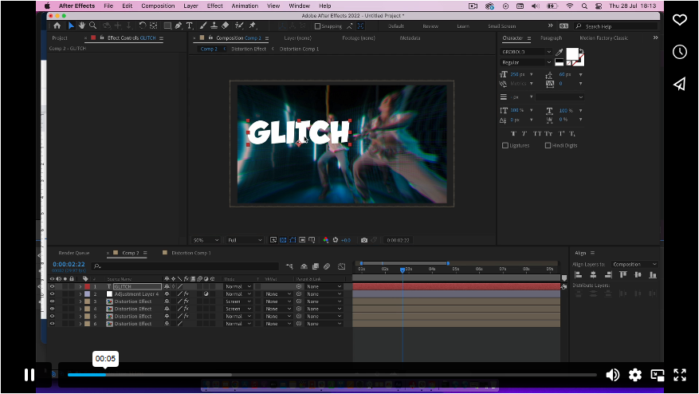Select the Puppet Pin tool
Image resolution: width=699 pixels, height=394 pixels.
pyautogui.click(x=253, y=26)
